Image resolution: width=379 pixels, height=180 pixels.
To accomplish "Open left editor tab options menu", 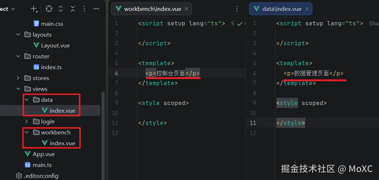I will tap(237, 9).
